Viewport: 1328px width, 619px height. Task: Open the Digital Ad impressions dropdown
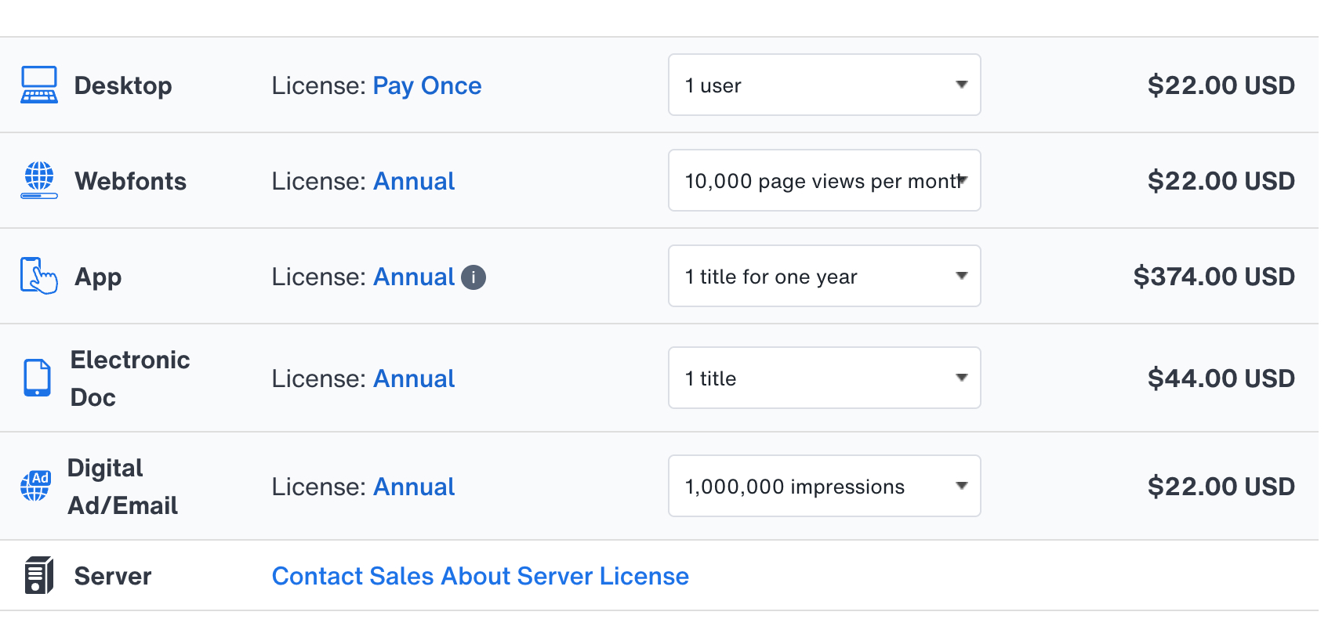click(x=824, y=487)
